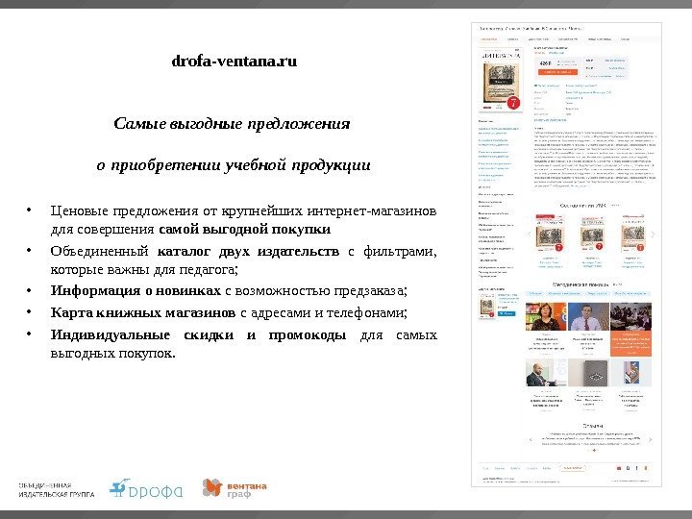Select the first highlighted tab in the site navigation

pyautogui.click(x=488, y=39)
